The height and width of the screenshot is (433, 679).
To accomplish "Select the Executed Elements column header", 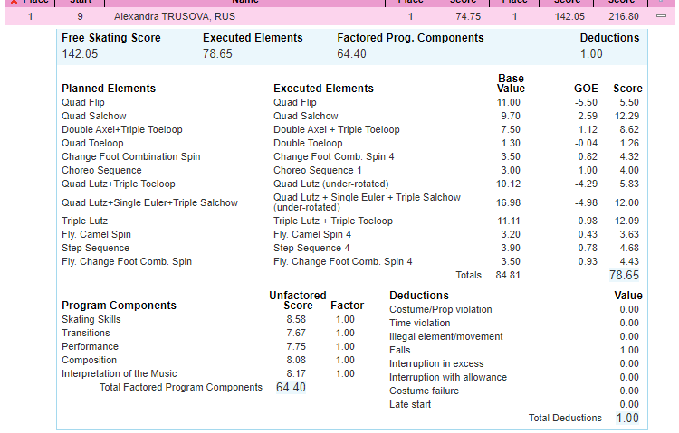I will [x=323, y=89].
